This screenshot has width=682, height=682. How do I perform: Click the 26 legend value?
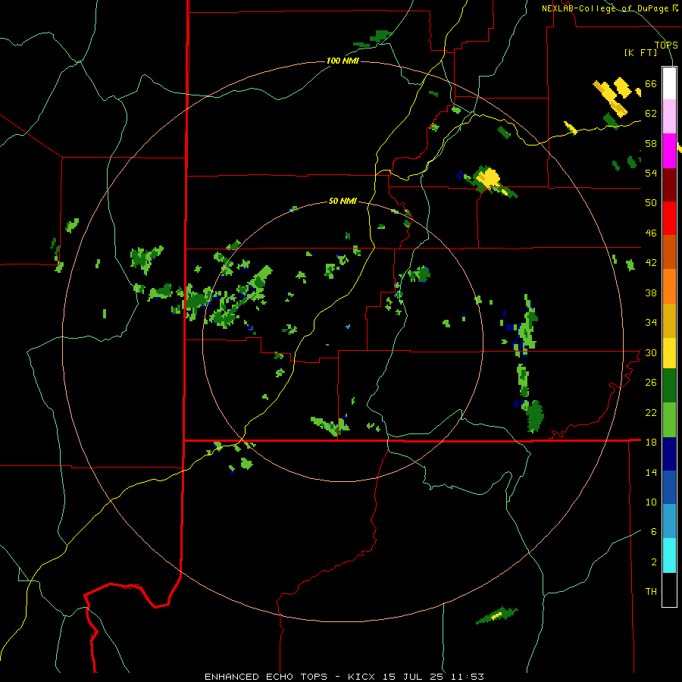coord(651,383)
